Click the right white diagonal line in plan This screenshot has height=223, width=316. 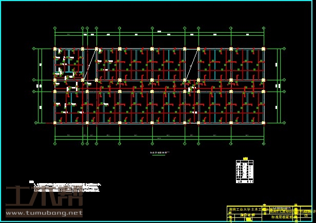(x=192, y=64)
